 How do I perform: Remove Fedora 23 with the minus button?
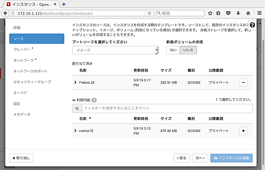click(243, 83)
